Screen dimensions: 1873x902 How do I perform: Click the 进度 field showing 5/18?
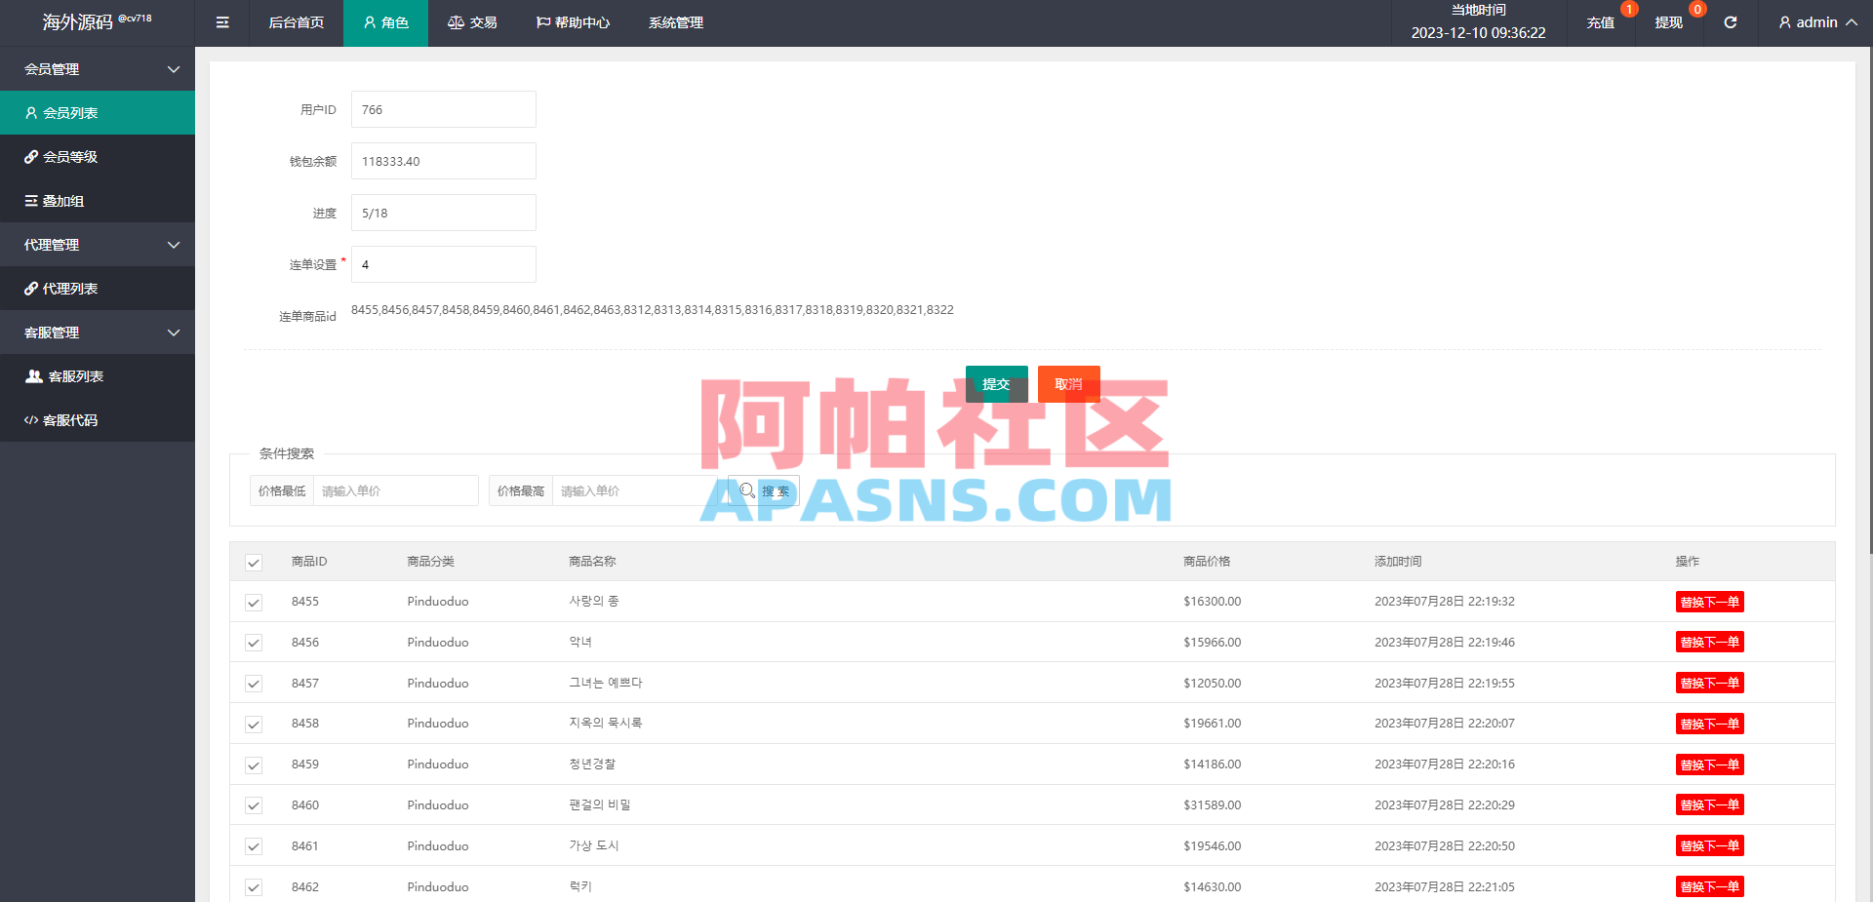443,213
